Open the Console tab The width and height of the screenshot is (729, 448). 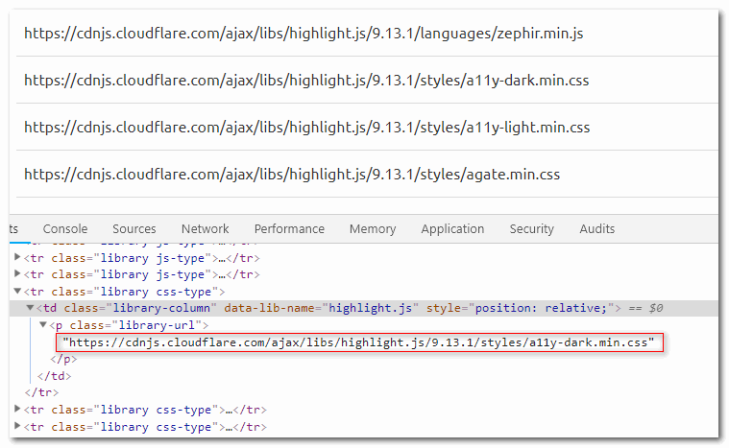tap(65, 229)
